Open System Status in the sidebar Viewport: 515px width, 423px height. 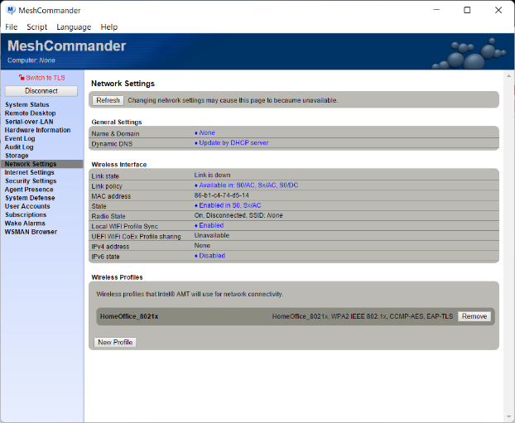click(27, 105)
